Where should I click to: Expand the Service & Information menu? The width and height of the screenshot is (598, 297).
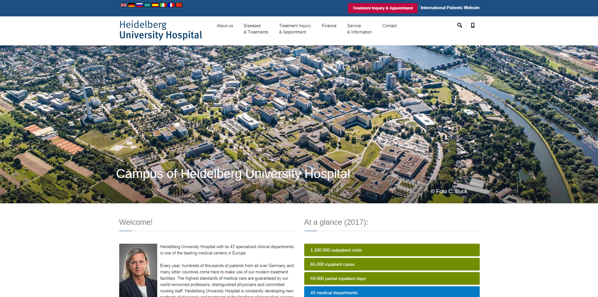(359, 29)
